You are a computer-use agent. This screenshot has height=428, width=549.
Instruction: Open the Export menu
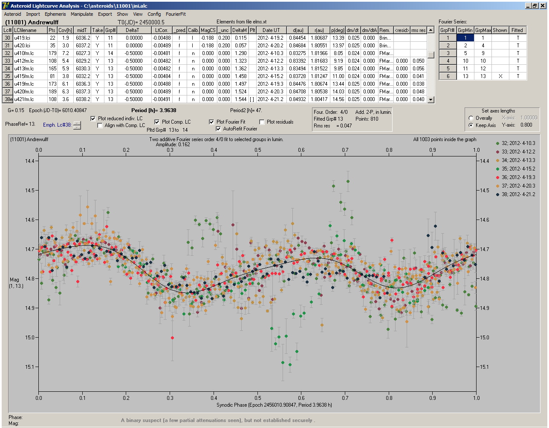[105, 14]
